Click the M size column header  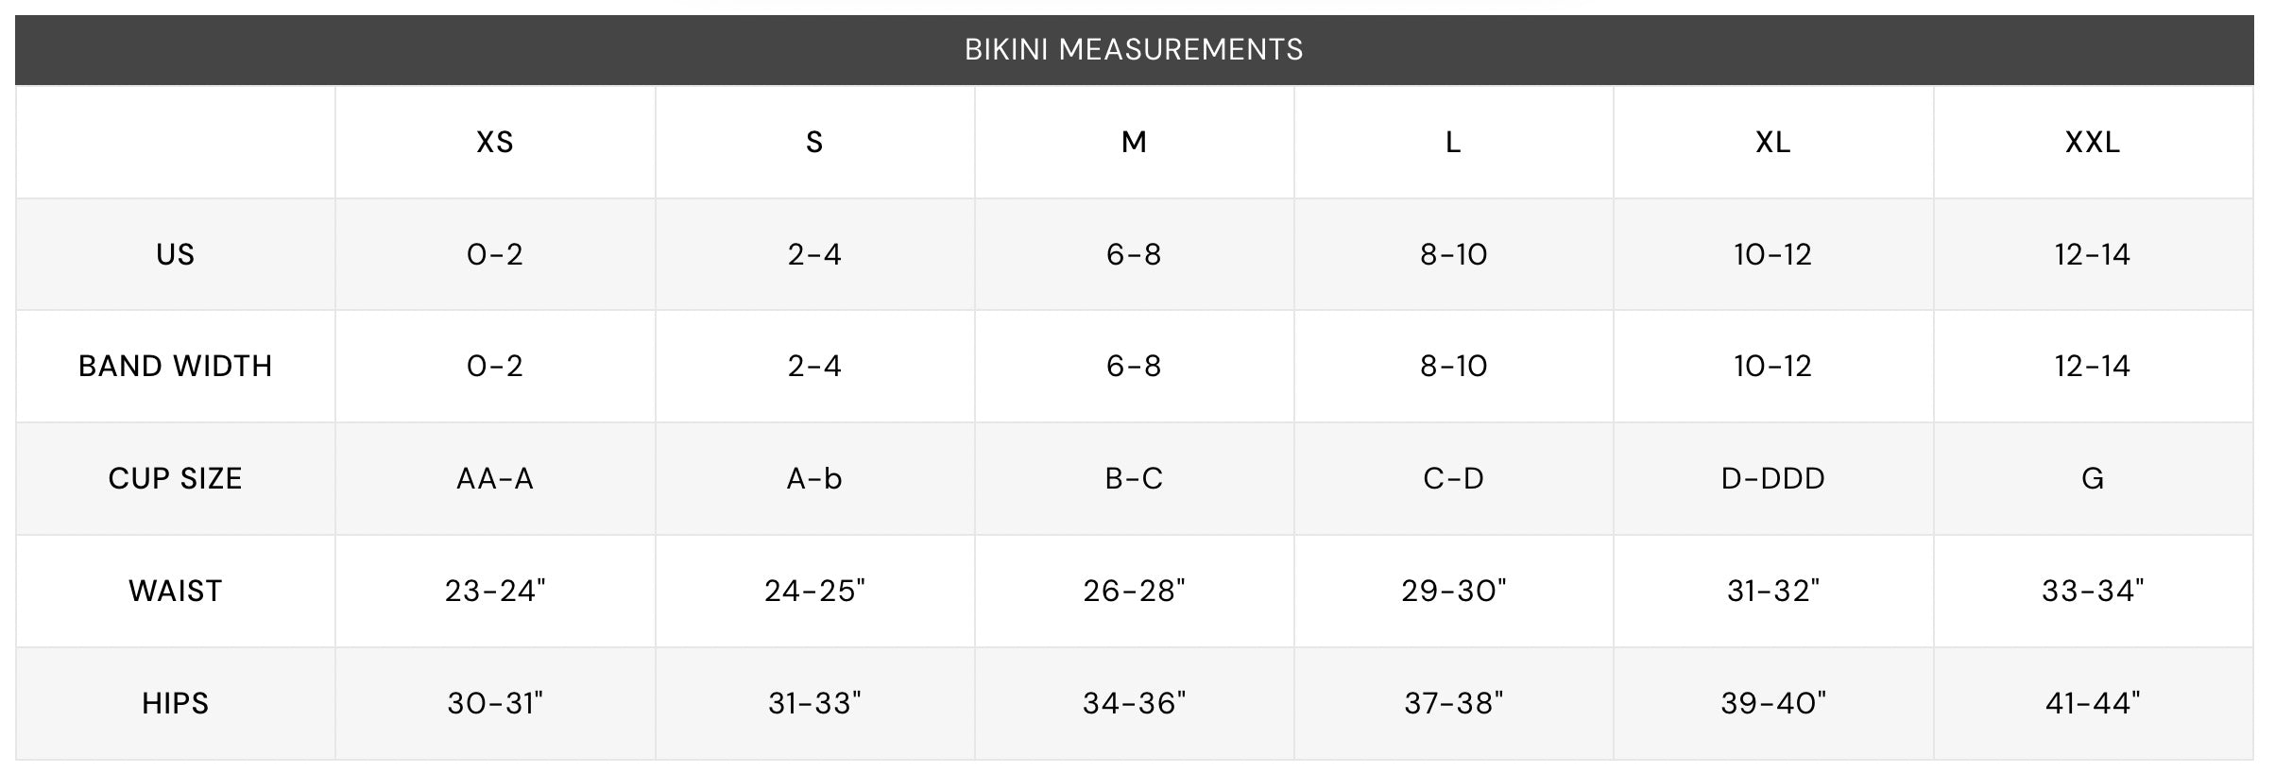[1134, 142]
